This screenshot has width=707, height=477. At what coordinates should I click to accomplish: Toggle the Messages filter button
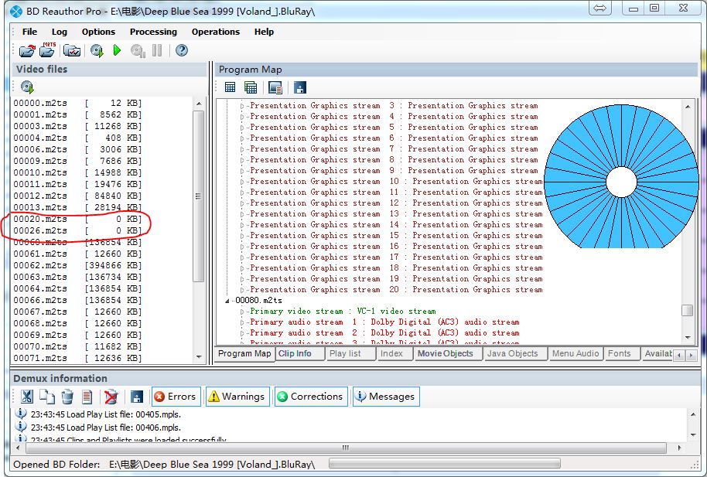386,397
